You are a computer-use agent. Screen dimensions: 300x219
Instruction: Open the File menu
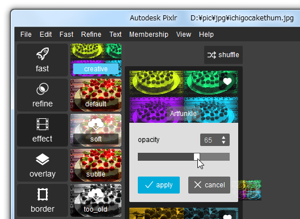click(26, 35)
